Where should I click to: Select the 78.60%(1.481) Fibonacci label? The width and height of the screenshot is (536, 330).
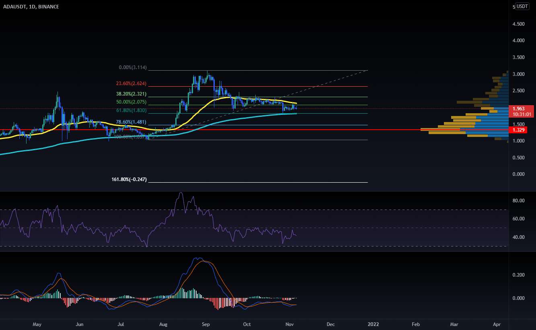pos(131,122)
